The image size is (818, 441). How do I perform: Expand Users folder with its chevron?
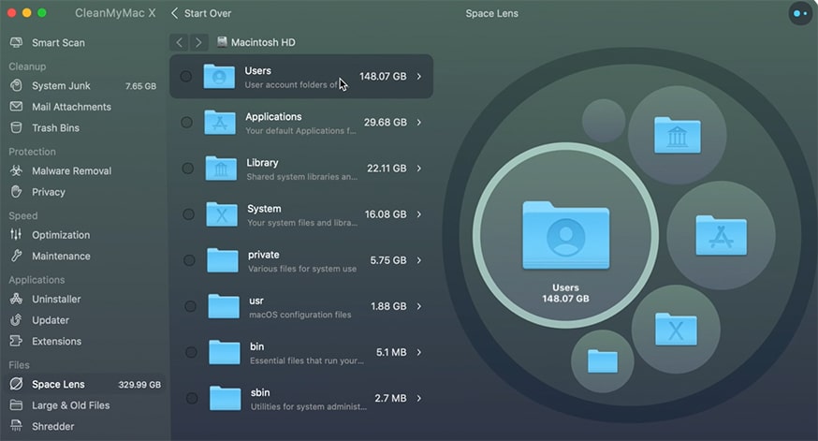click(x=419, y=76)
